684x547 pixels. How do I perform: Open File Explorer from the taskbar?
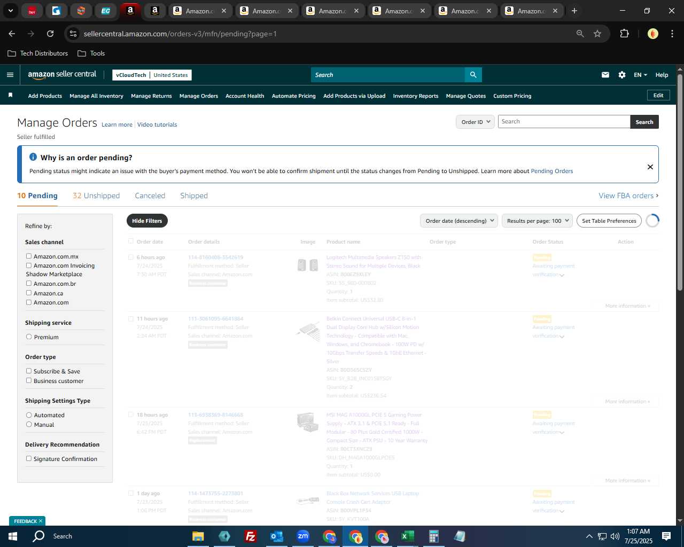click(x=198, y=536)
